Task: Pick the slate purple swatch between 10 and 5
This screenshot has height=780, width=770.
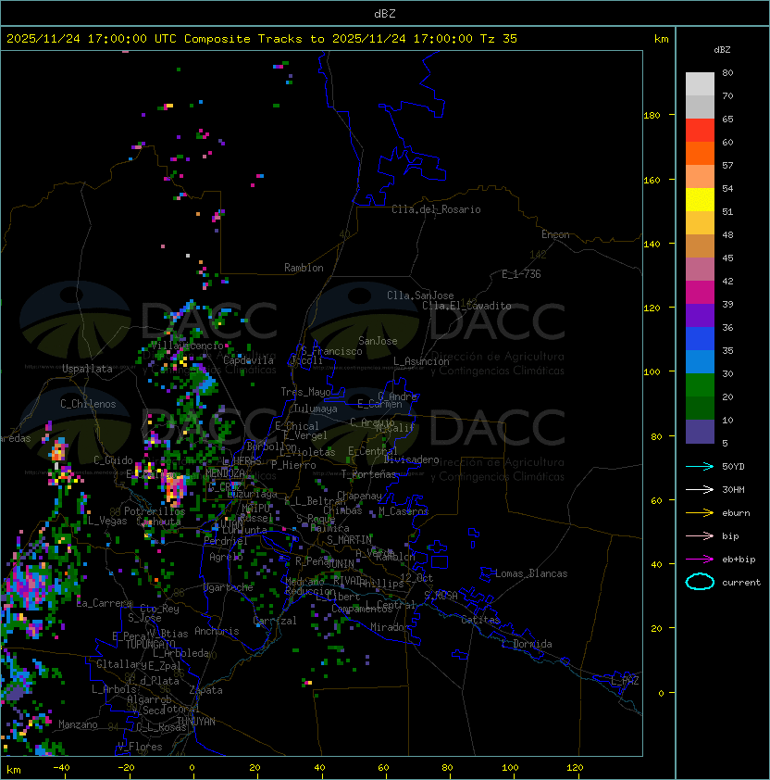Action: click(700, 432)
